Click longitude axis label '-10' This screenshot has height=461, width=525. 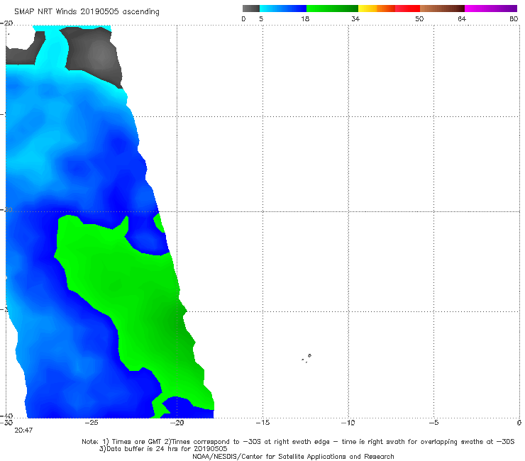(x=348, y=423)
